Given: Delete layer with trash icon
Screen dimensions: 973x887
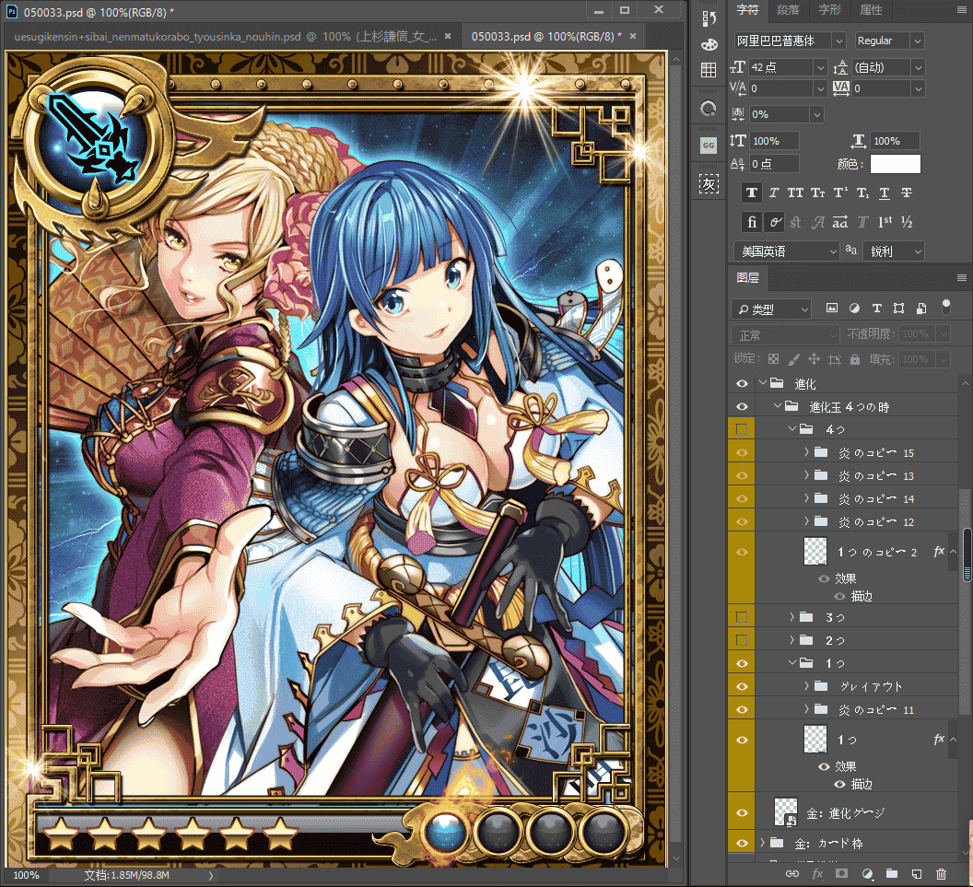Looking at the screenshot, I should [x=942, y=874].
